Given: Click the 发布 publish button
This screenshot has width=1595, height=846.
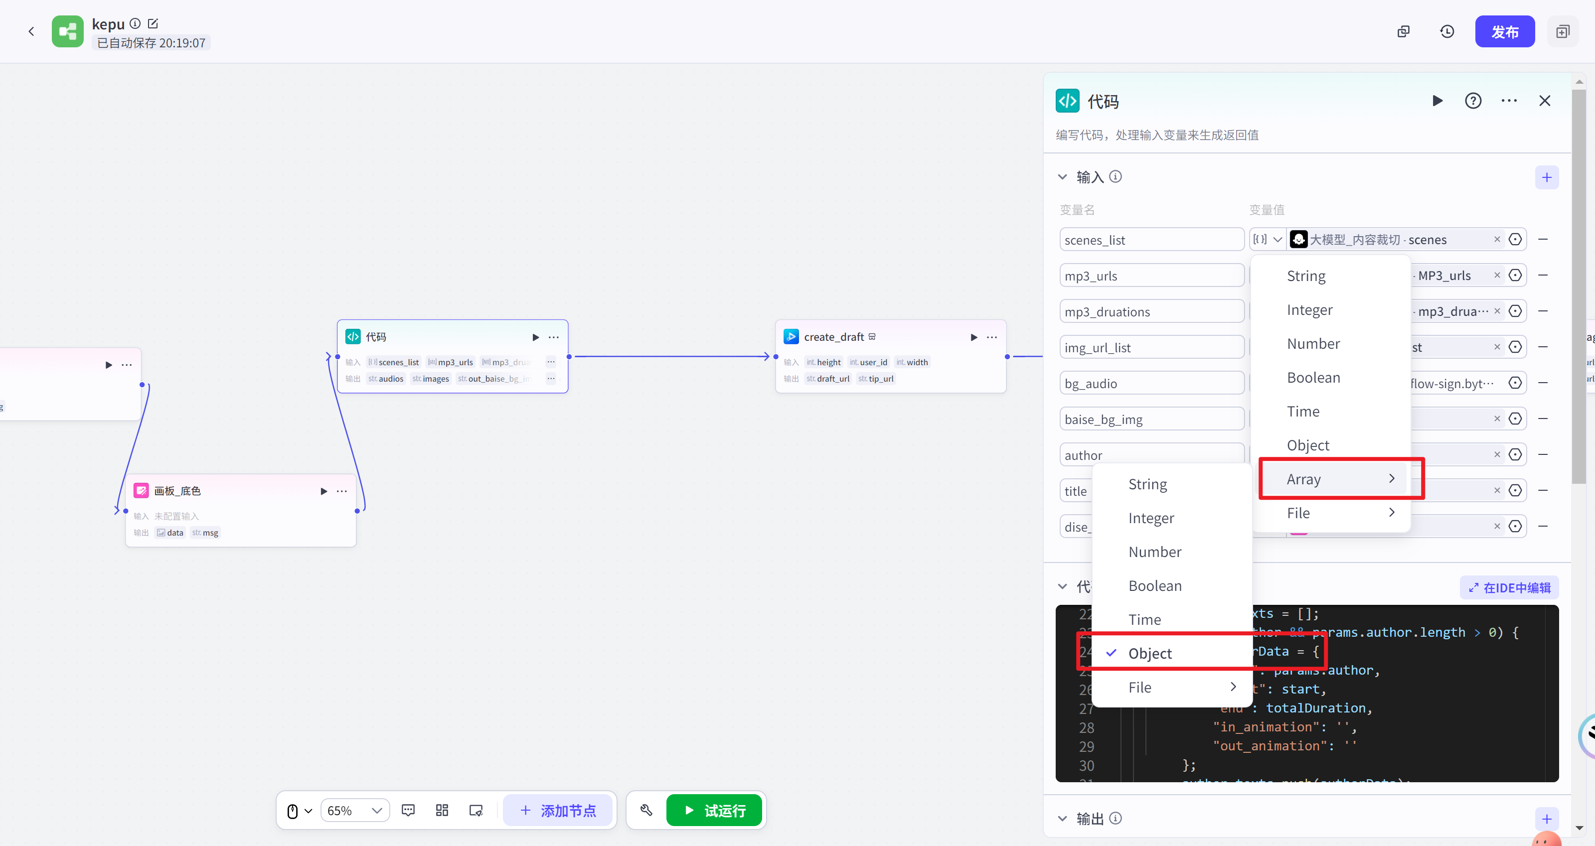Looking at the screenshot, I should (x=1505, y=31).
